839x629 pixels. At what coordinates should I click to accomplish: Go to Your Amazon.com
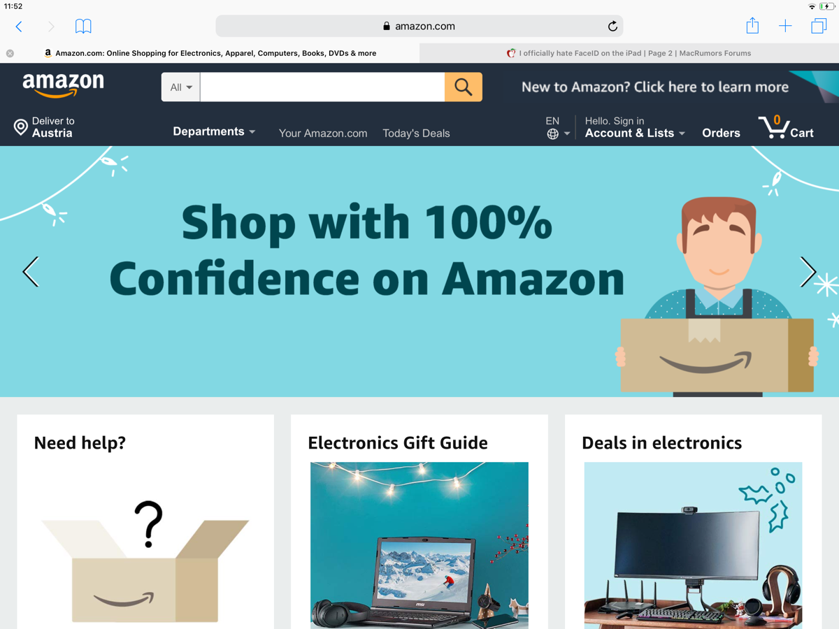(x=323, y=133)
